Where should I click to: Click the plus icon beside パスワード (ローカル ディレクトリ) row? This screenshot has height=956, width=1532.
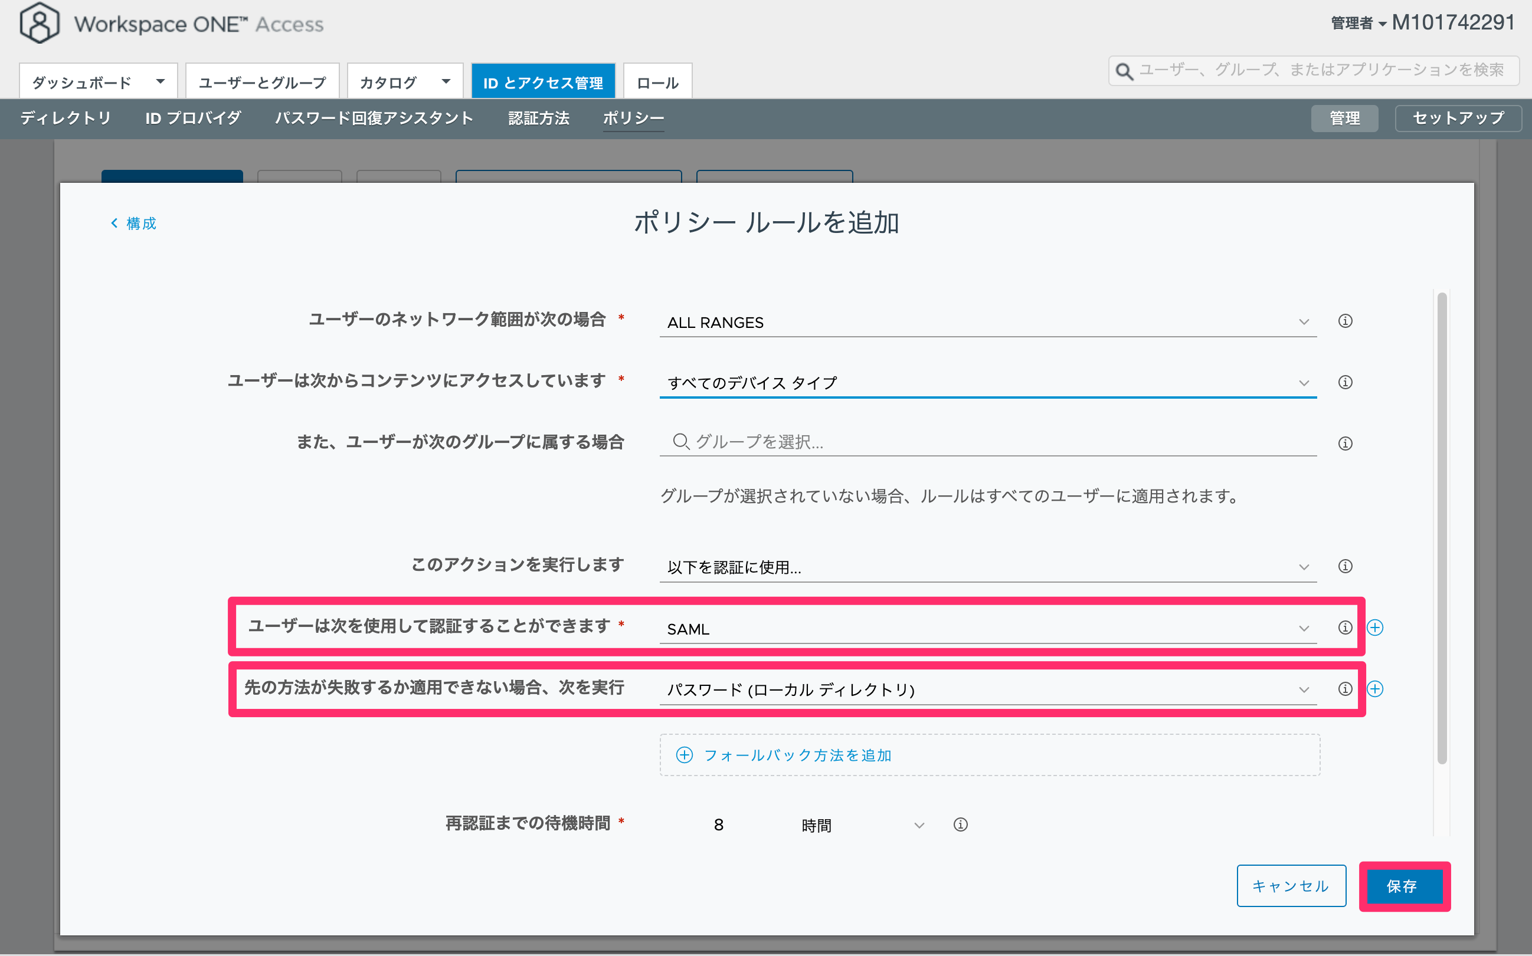pos(1374,689)
